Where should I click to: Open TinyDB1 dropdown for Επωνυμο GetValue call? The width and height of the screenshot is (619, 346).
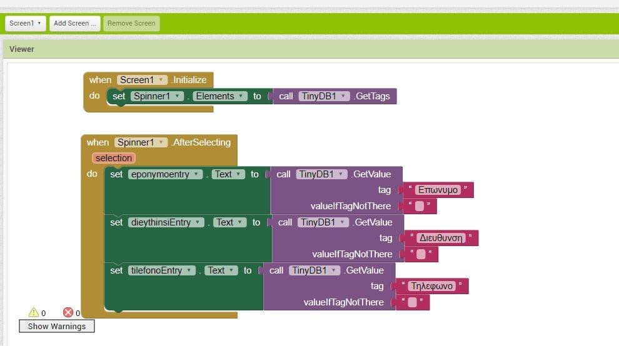[x=321, y=174]
